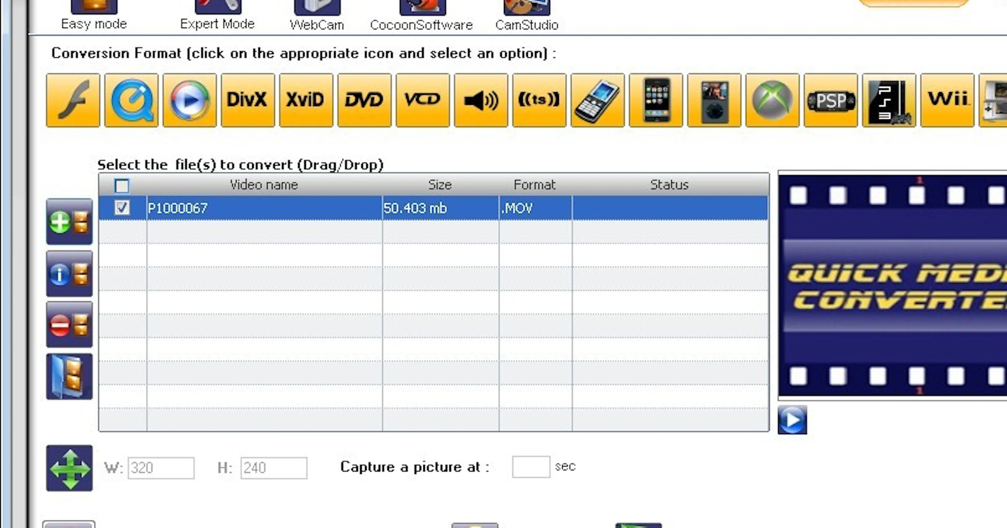This screenshot has width=1007, height=528.
Task: Select the Flash conversion format icon
Action: 73,100
